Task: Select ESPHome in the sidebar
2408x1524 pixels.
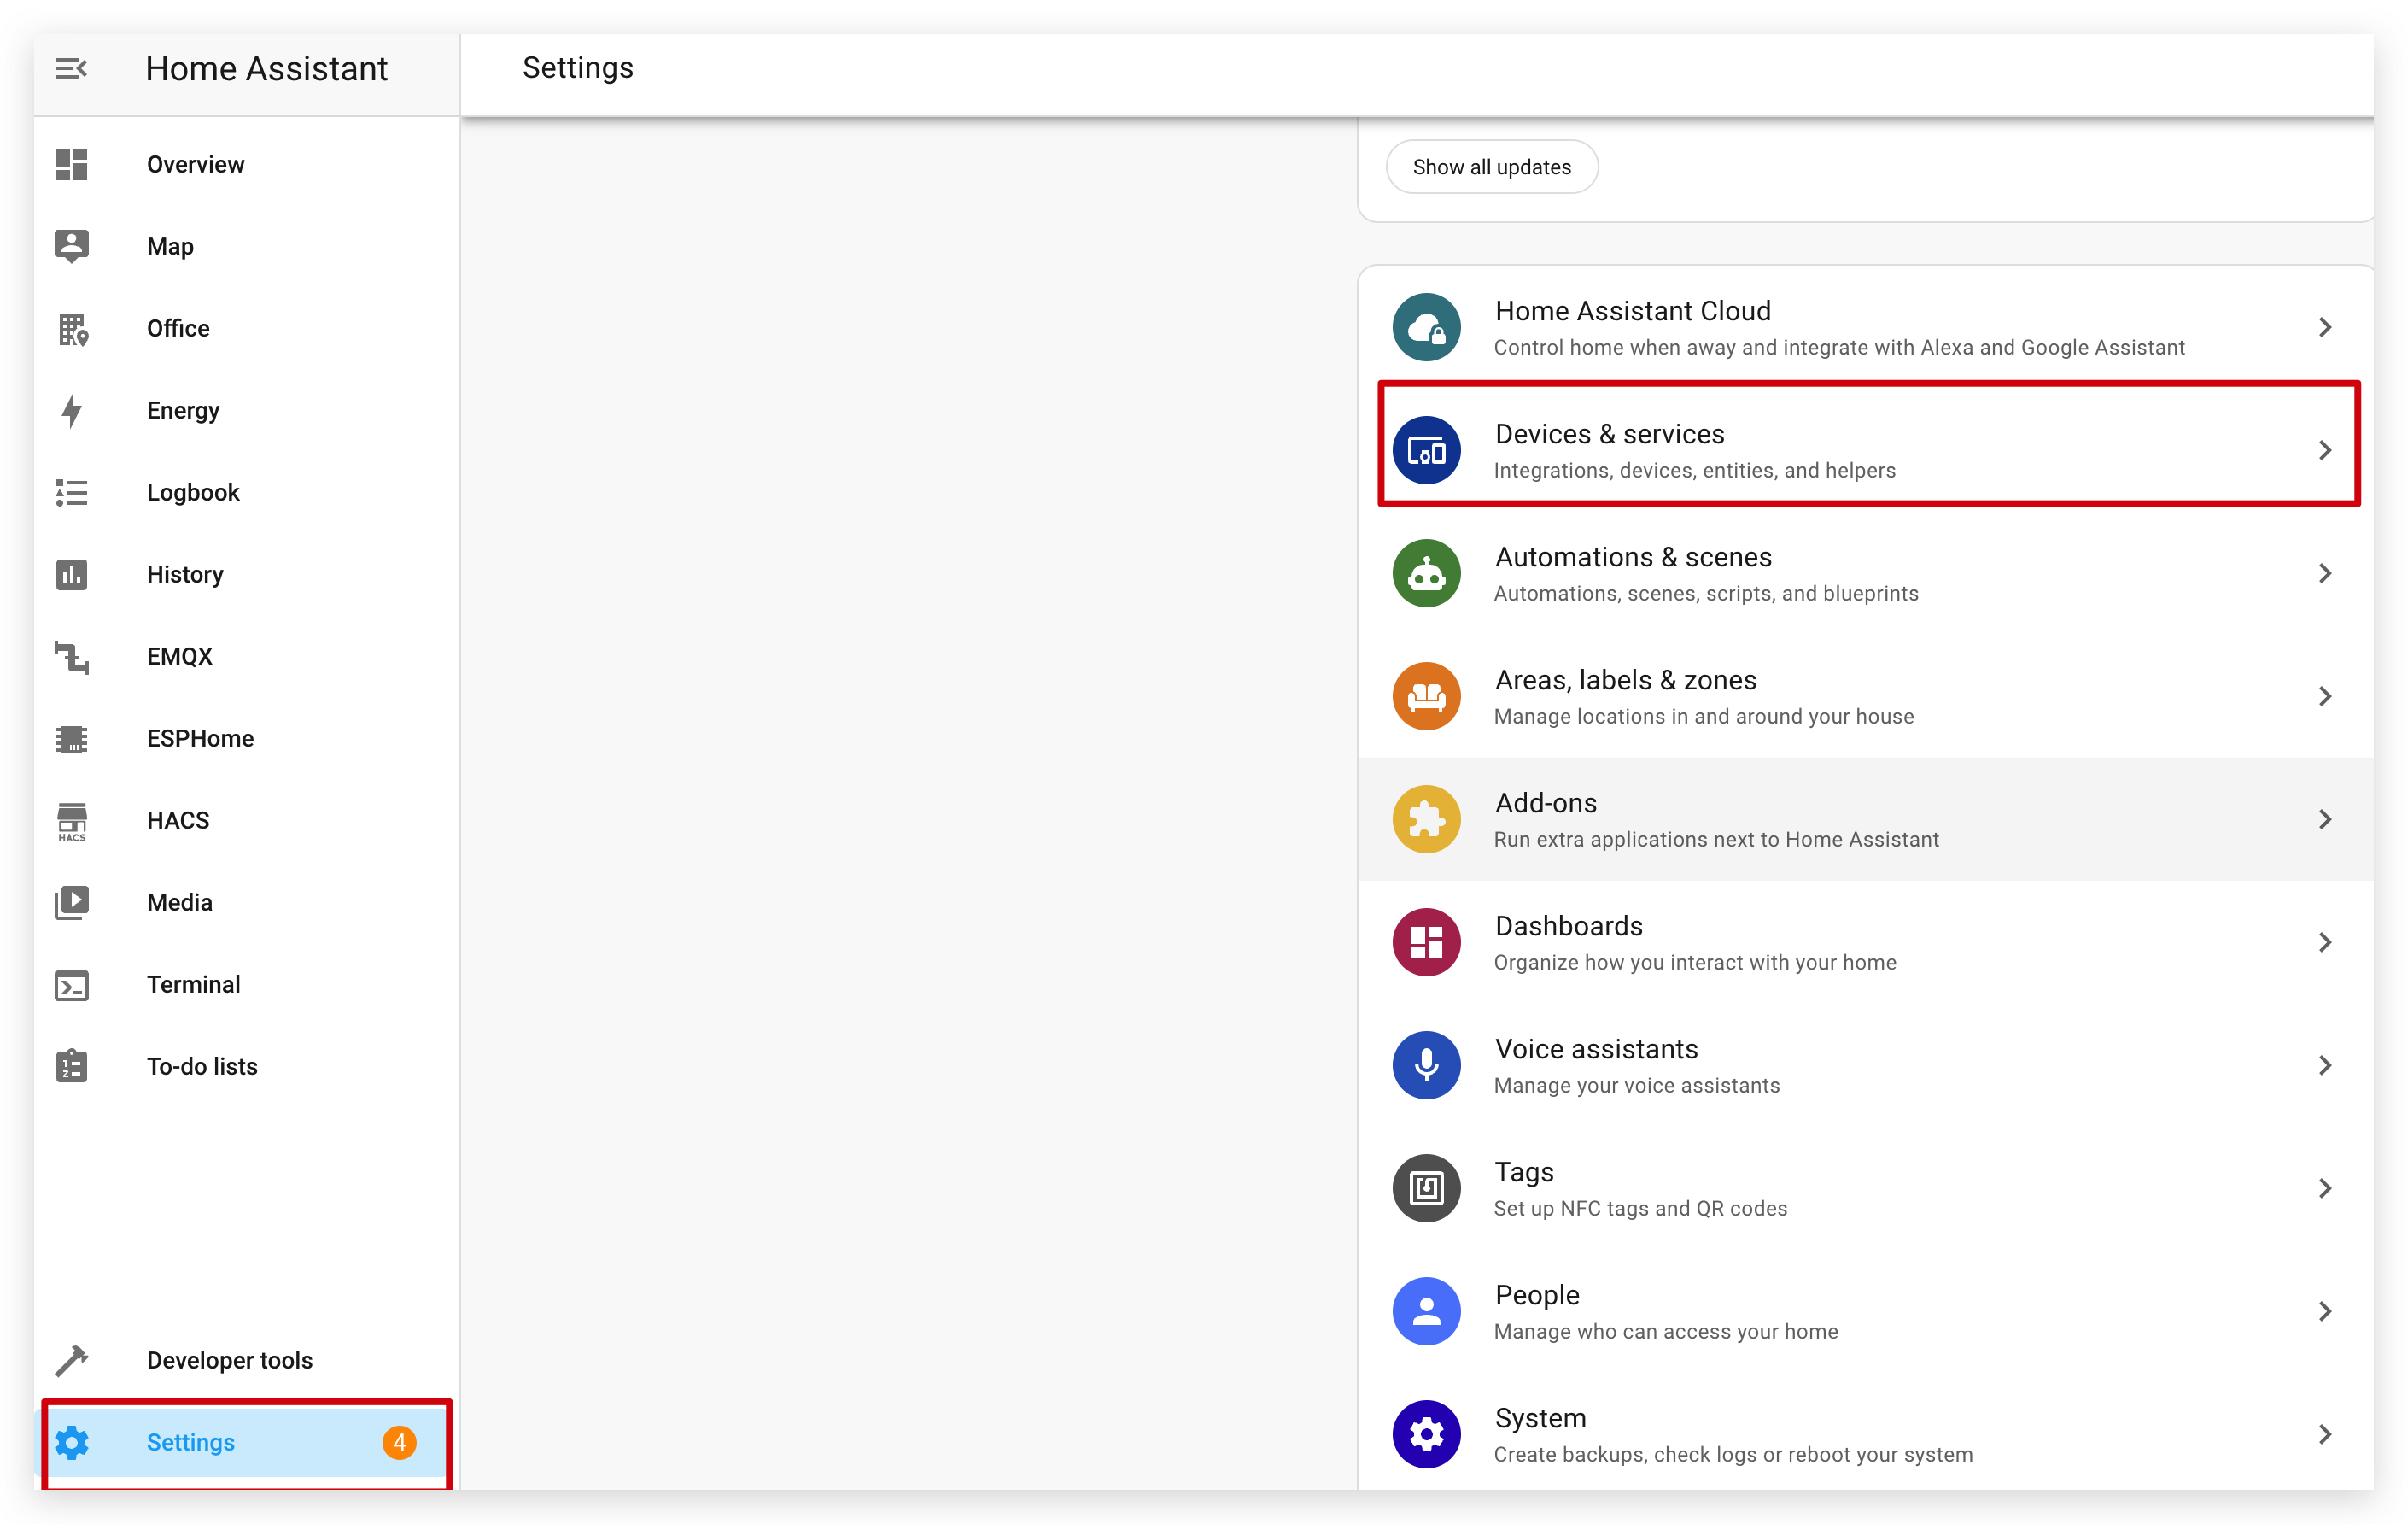Action: 246,738
